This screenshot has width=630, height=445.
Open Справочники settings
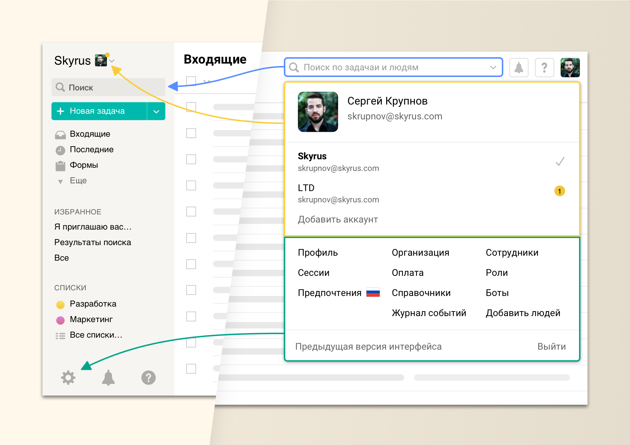tap(421, 293)
